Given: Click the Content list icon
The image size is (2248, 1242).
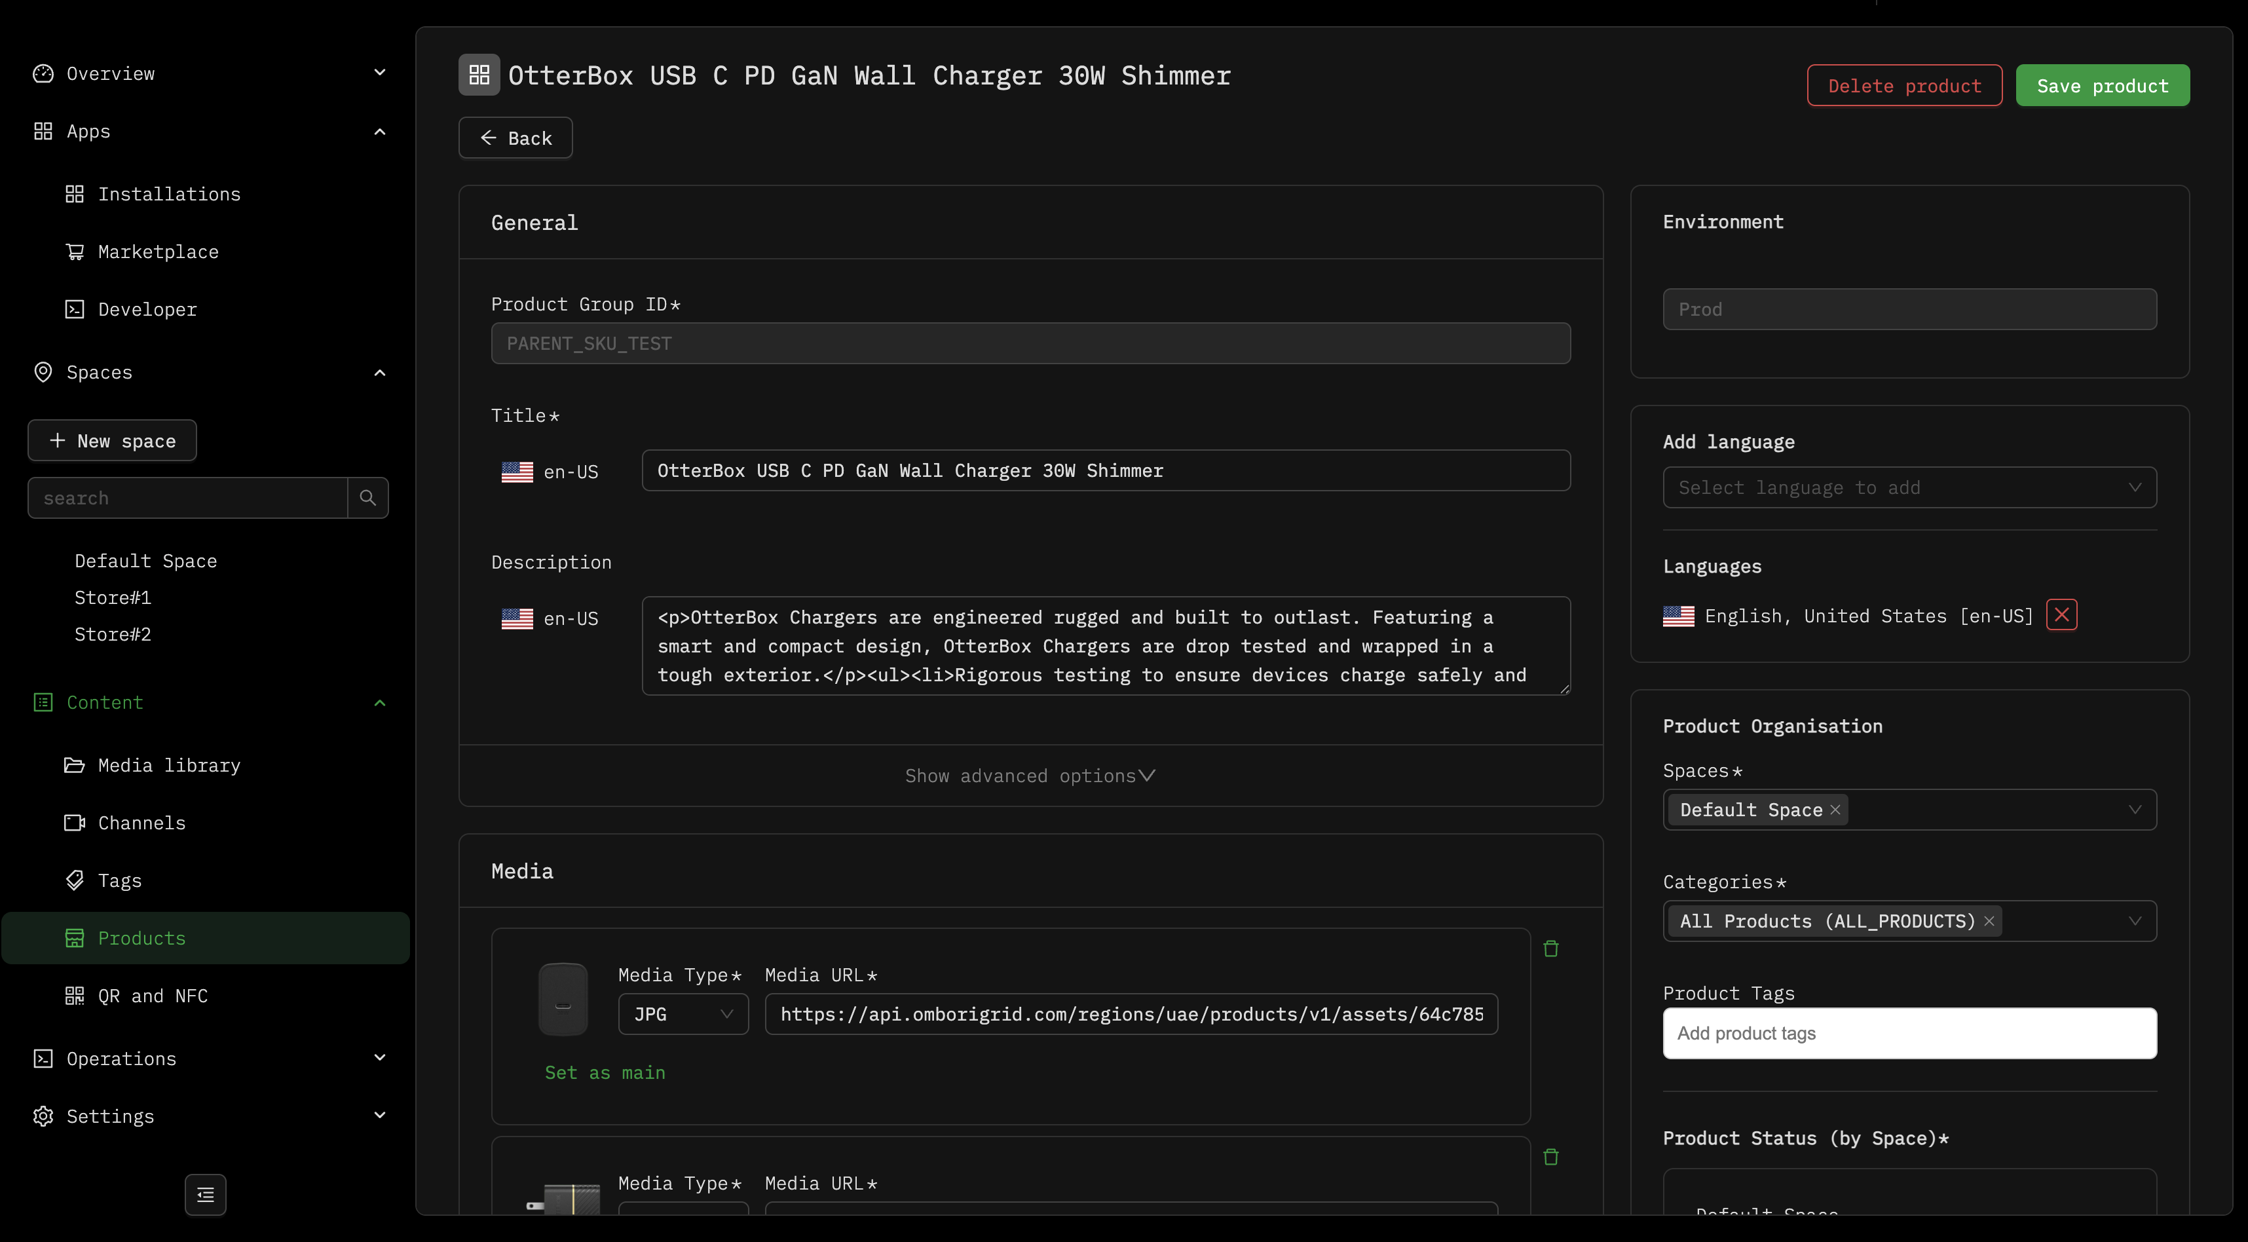Looking at the screenshot, I should tap(43, 702).
